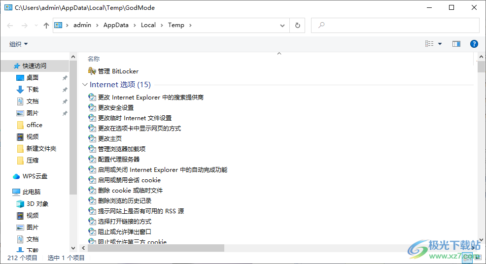This screenshot has height=264, width=486.
Task: Click navigation pane scroll up arrow
Action: (x=73, y=57)
